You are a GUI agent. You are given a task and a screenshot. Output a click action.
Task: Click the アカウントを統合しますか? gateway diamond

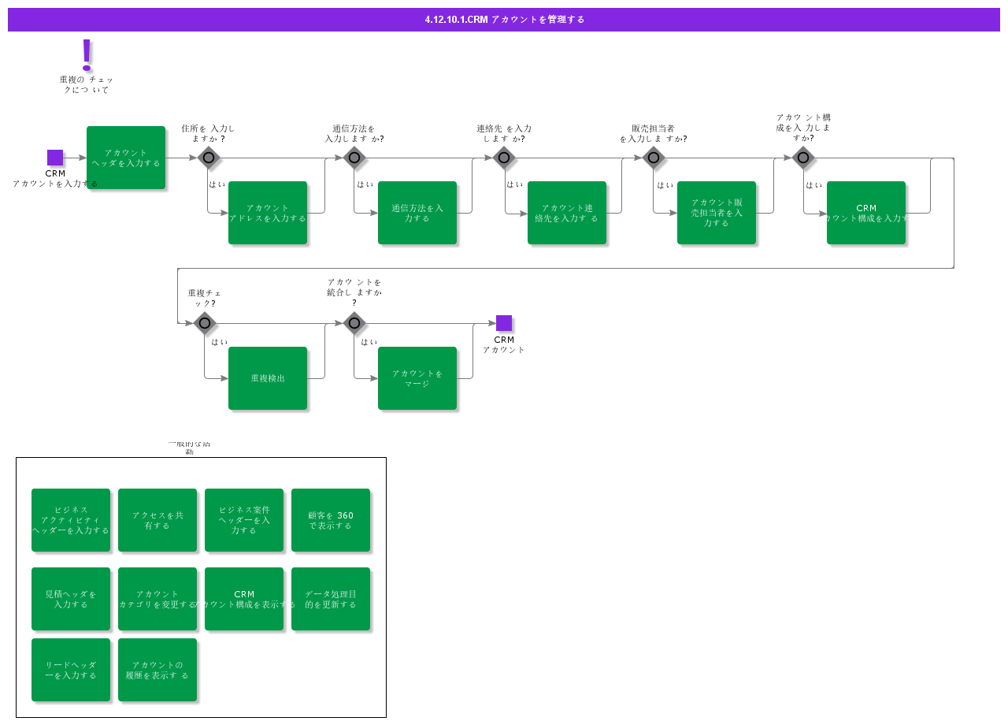coord(354,323)
